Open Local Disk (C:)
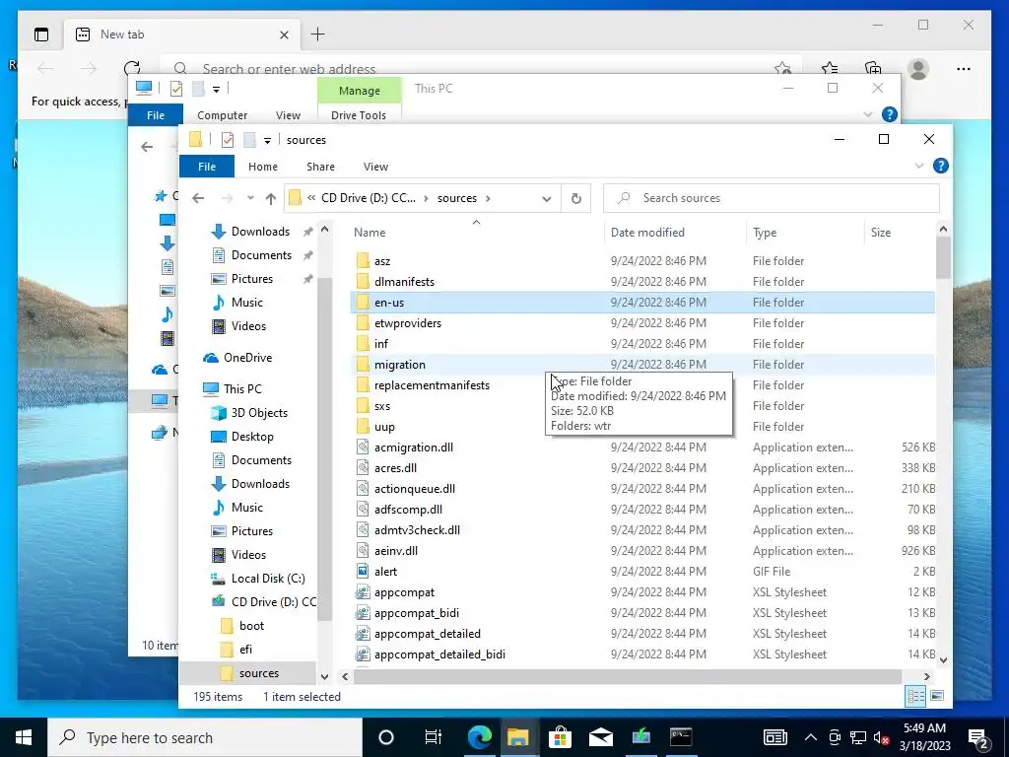1009x757 pixels. coord(268,578)
